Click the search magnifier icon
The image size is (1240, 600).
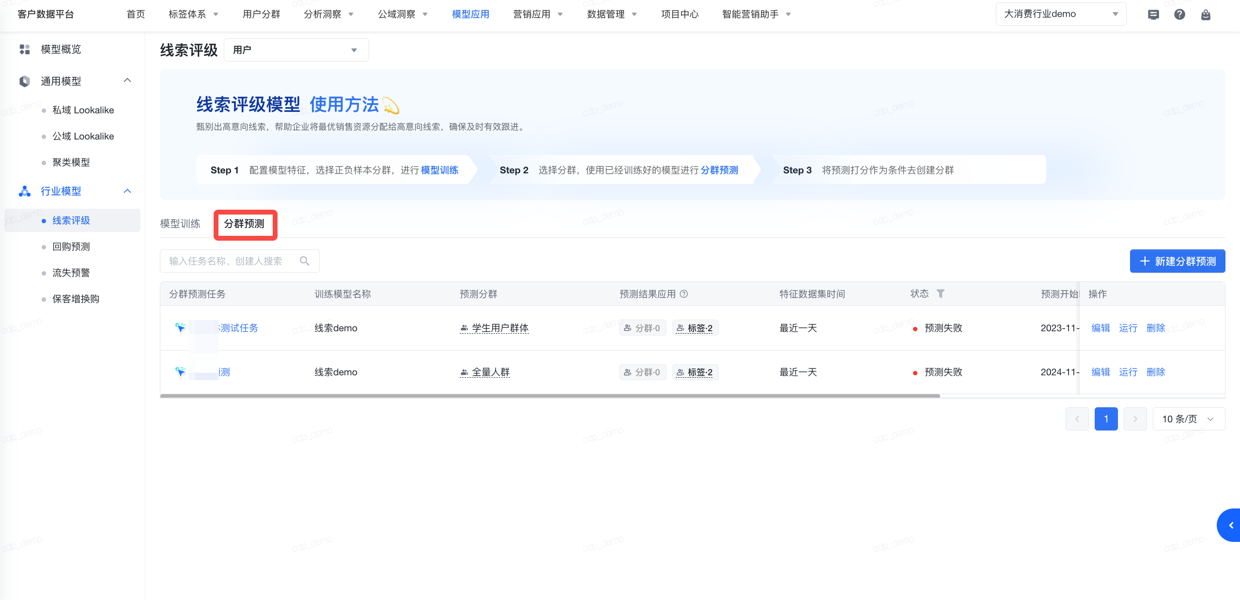tap(305, 261)
